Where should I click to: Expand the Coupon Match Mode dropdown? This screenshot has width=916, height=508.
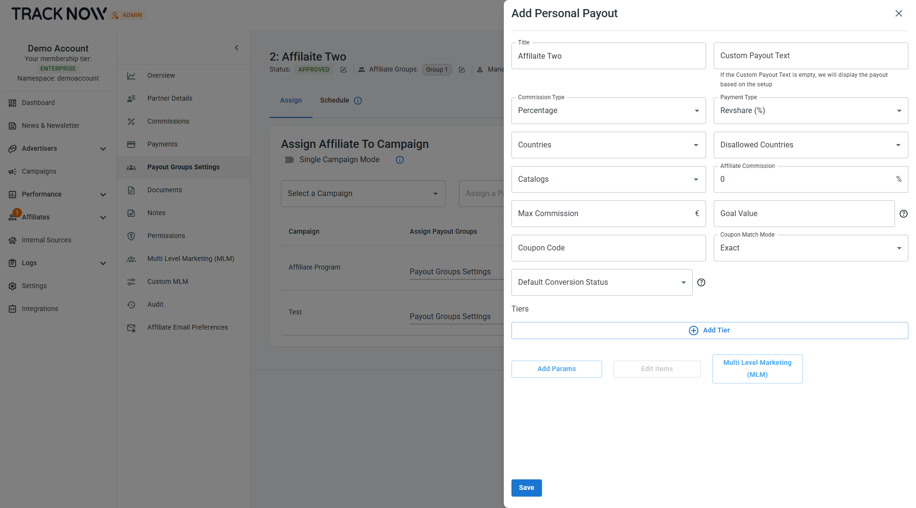(810, 248)
